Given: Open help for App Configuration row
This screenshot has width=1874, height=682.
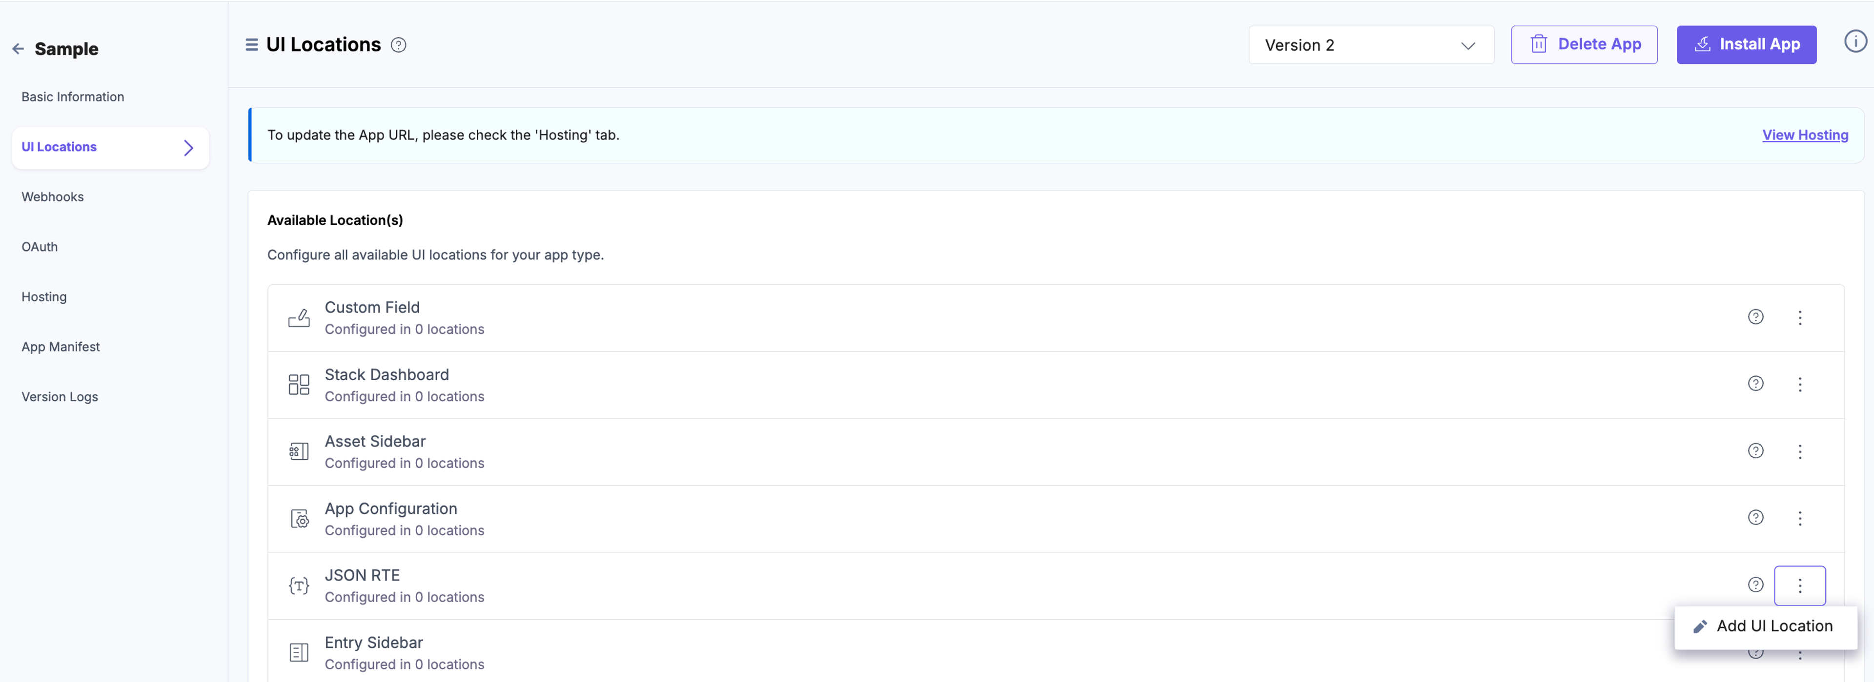Looking at the screenshot, I should 1755,518.
